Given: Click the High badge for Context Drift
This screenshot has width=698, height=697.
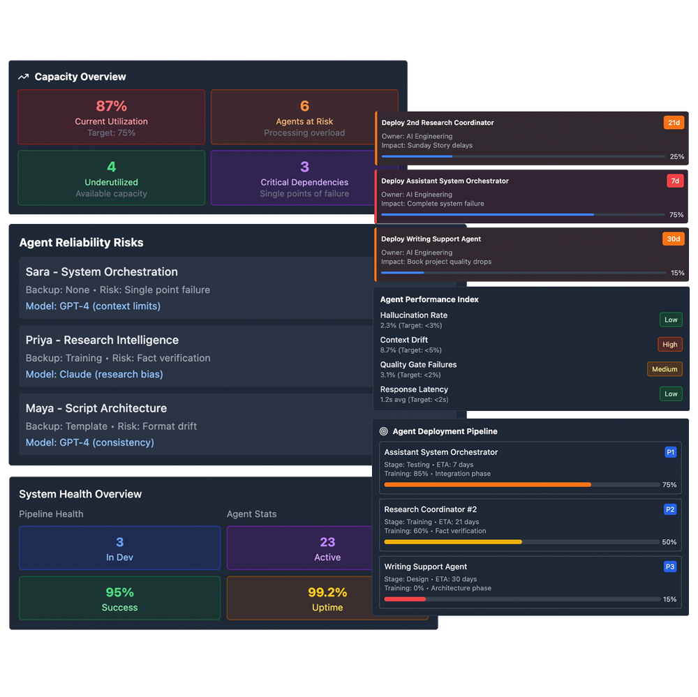Looking at the screenshot, I should pos(669,344).
